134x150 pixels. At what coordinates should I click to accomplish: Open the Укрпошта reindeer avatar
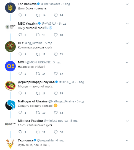pyautogui.click(x=10, y=144)
